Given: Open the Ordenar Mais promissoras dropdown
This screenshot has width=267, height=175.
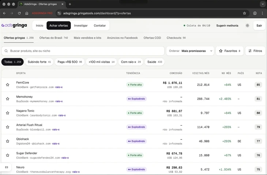Looking at the screenshot, I should 190,51.
